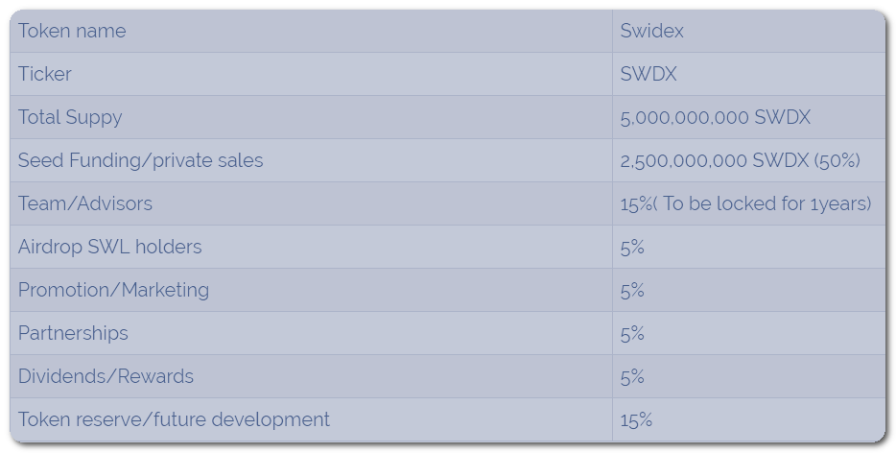Select the "5,000,000,000 SWDX" total supply value

coord(716,117)
